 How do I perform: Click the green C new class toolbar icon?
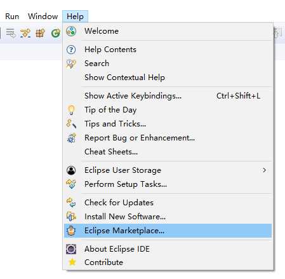click(x=56, y=33)
